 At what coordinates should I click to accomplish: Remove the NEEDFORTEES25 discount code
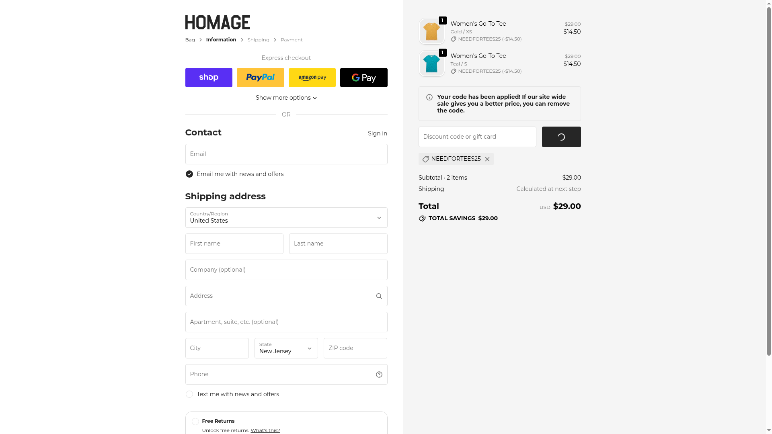(487, 159)
